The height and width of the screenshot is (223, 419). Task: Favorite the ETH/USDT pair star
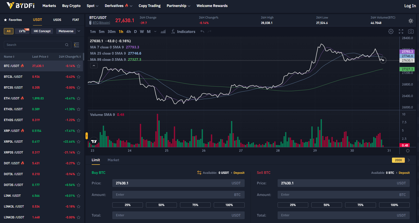coord(79,98)
